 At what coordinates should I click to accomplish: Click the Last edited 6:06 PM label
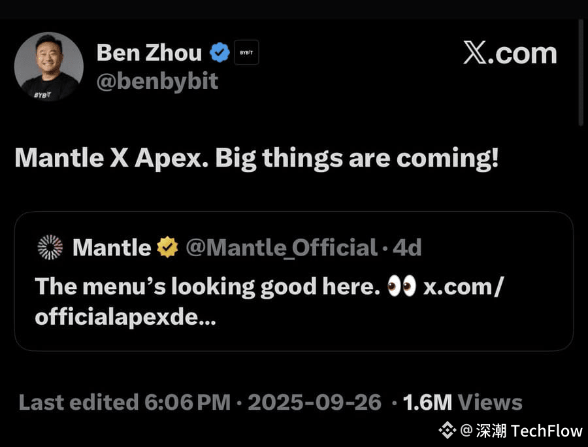pos(124,403)
